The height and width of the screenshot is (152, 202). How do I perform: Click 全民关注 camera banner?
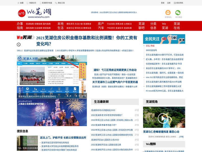[x=164, y=39]
